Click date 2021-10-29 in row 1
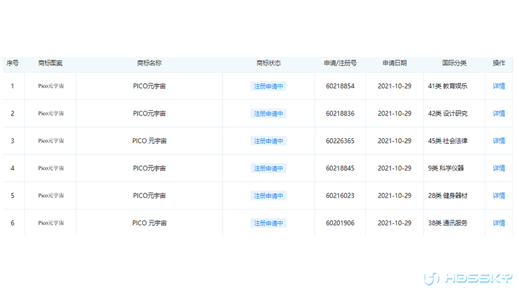 (394, 86)
